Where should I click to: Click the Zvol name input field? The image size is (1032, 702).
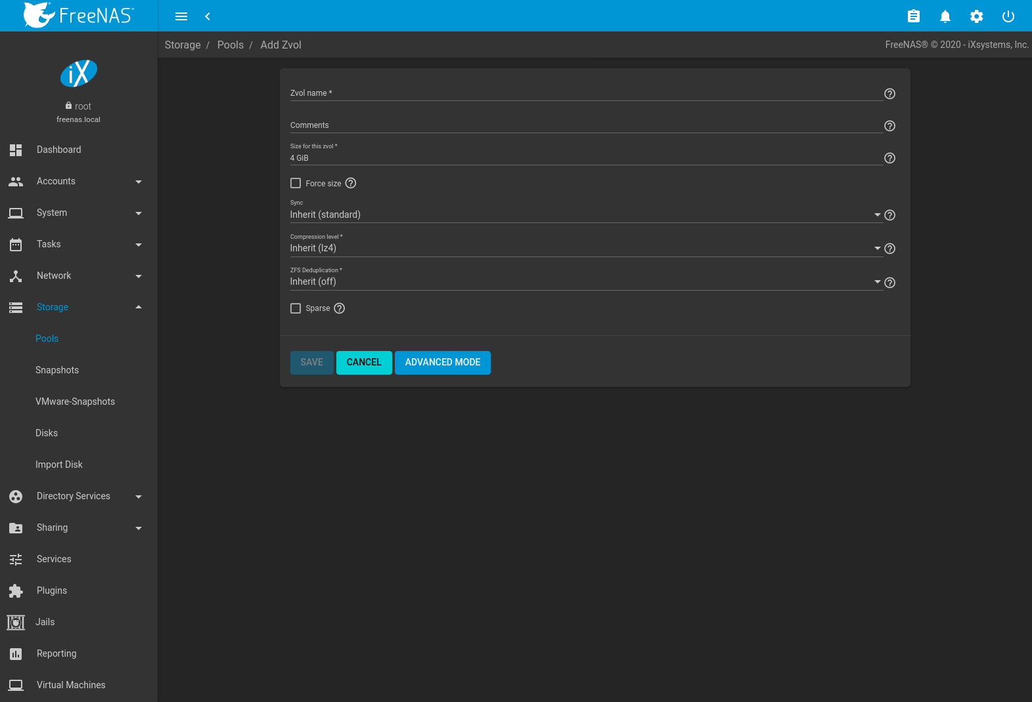click(585, 93)
